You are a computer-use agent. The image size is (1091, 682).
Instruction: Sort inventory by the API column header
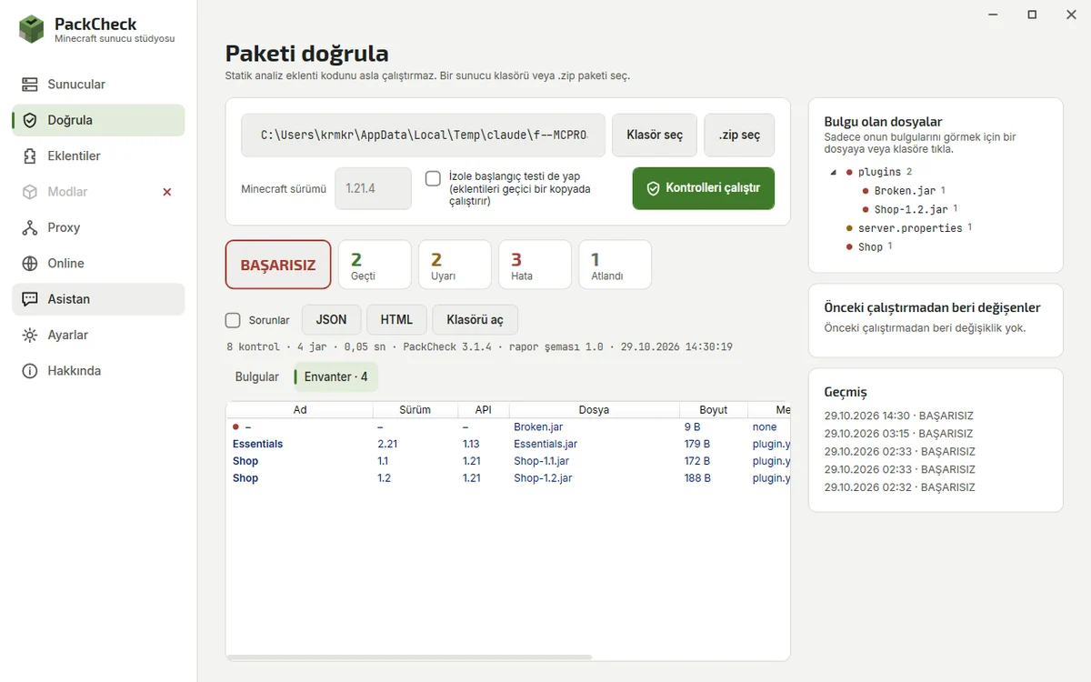483,410
